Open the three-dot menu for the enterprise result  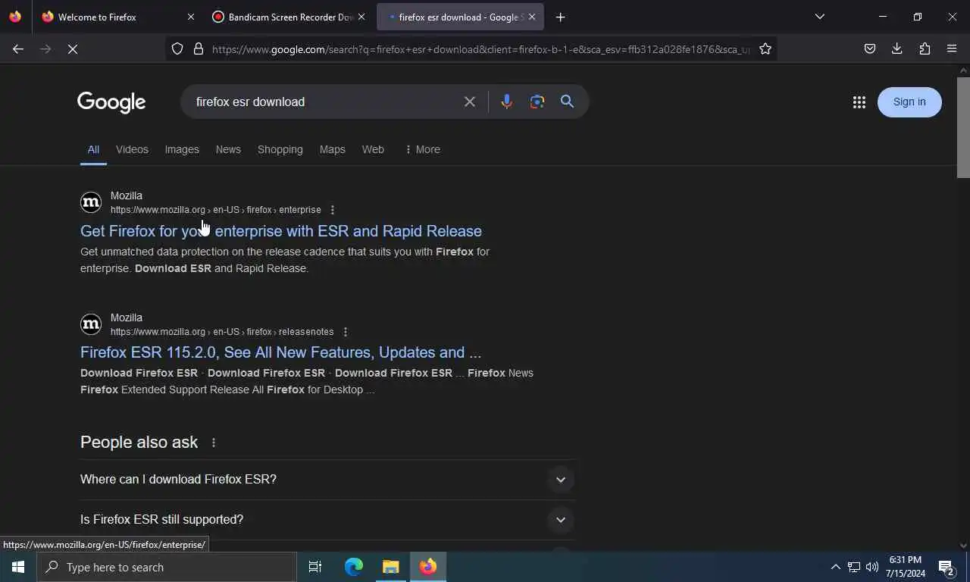click(332, 210)
